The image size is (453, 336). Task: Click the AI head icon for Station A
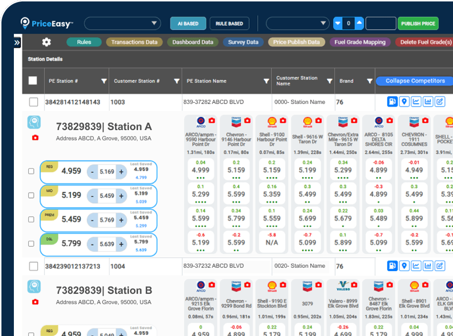coord(34,122)
